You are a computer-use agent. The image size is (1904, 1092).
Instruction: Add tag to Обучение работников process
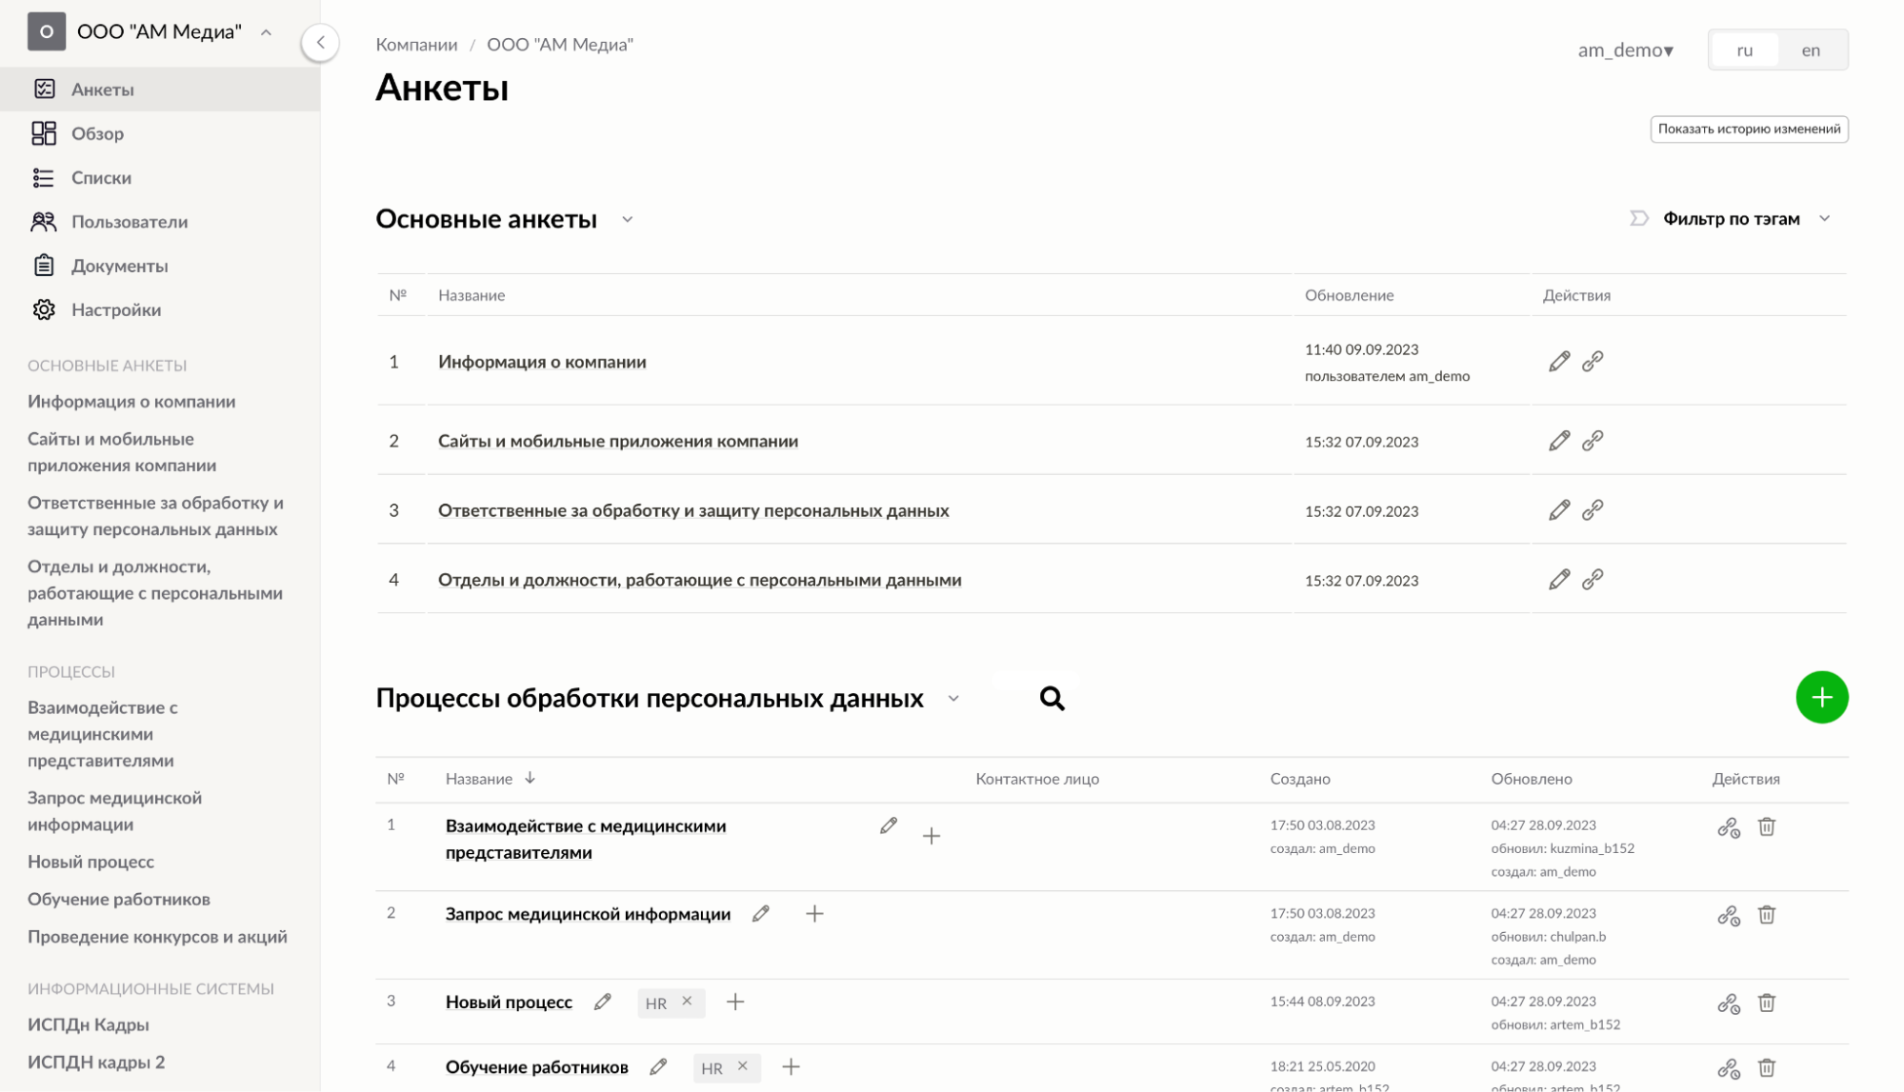pyautogui.click(x=791, y=1067)
